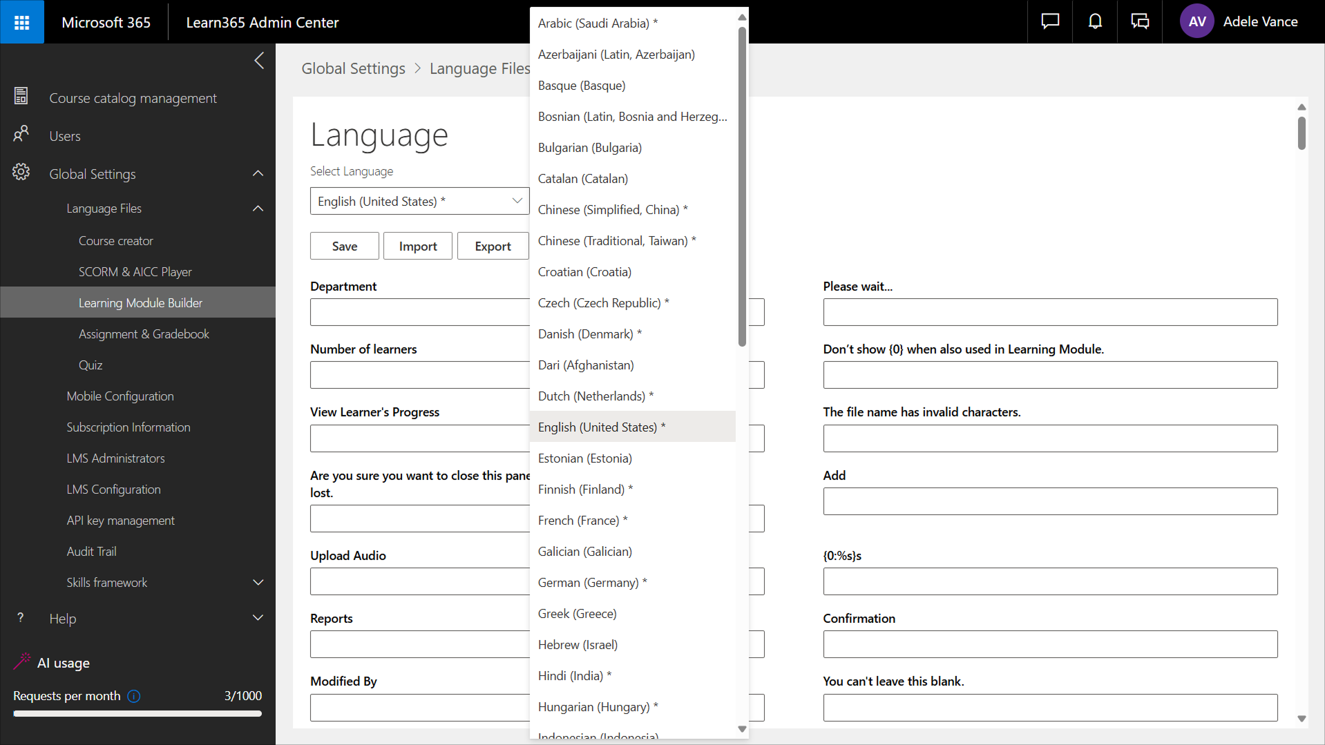Open the Select Language dropdown
The width and height of the screenshot is (1325, 745).
click(x=419, y=202)
